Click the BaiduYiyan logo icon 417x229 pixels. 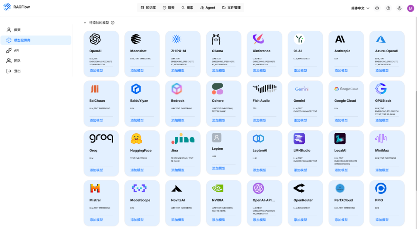136,89
